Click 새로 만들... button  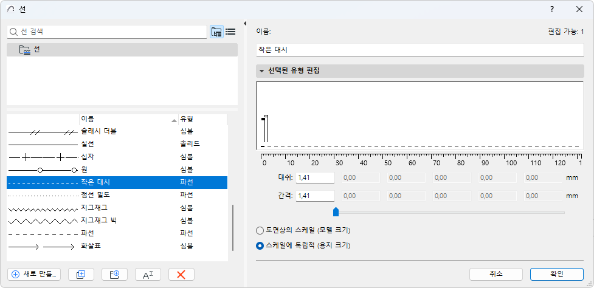(34, 275)
